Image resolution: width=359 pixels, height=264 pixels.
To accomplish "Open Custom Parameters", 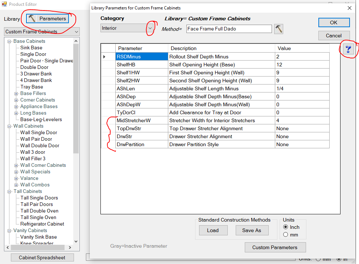I will pos(275,247).
